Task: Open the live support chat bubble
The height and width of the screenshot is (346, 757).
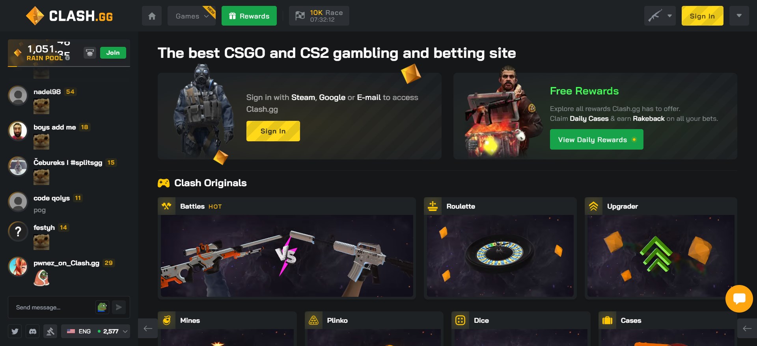Action: 739,299
